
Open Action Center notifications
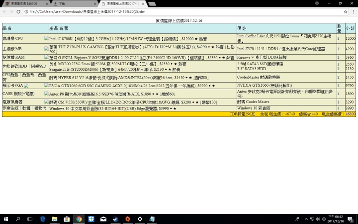point(351,219)
